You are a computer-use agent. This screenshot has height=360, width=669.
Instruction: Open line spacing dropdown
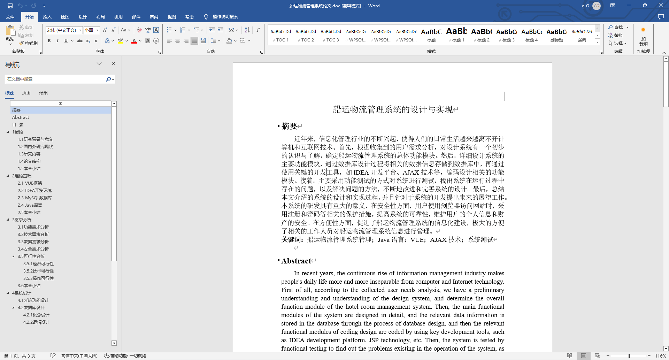tap(216, 41)
